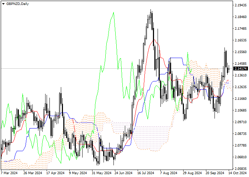This screenshot has width=249, height=177.
Task: Click the 29 Aug 2024 date label
Action: click(x=192, y=173)
